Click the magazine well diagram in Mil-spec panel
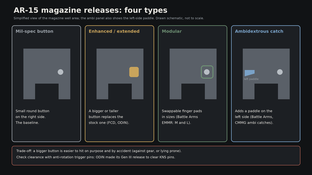Image resolution: width=312 pixels, height=175 pixels. [47, 74]
